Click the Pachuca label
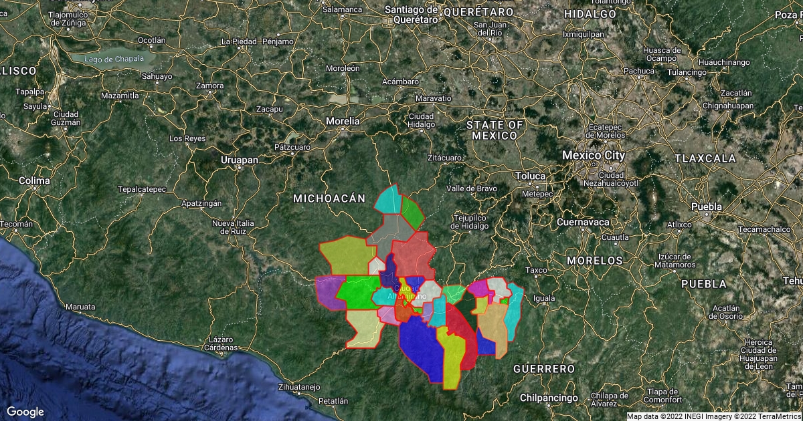The height and width of the screenshot is (421, 803). (x=639, y=71)
